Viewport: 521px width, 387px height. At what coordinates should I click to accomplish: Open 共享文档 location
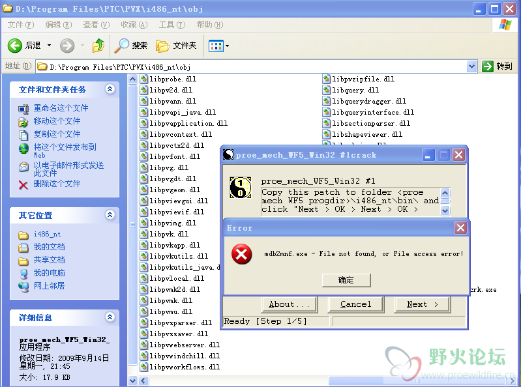click(49, 259)
